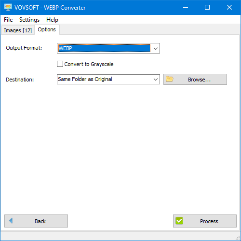Minimize the WEBP Converter window
The image size is (241, 241).
(186, 7)
